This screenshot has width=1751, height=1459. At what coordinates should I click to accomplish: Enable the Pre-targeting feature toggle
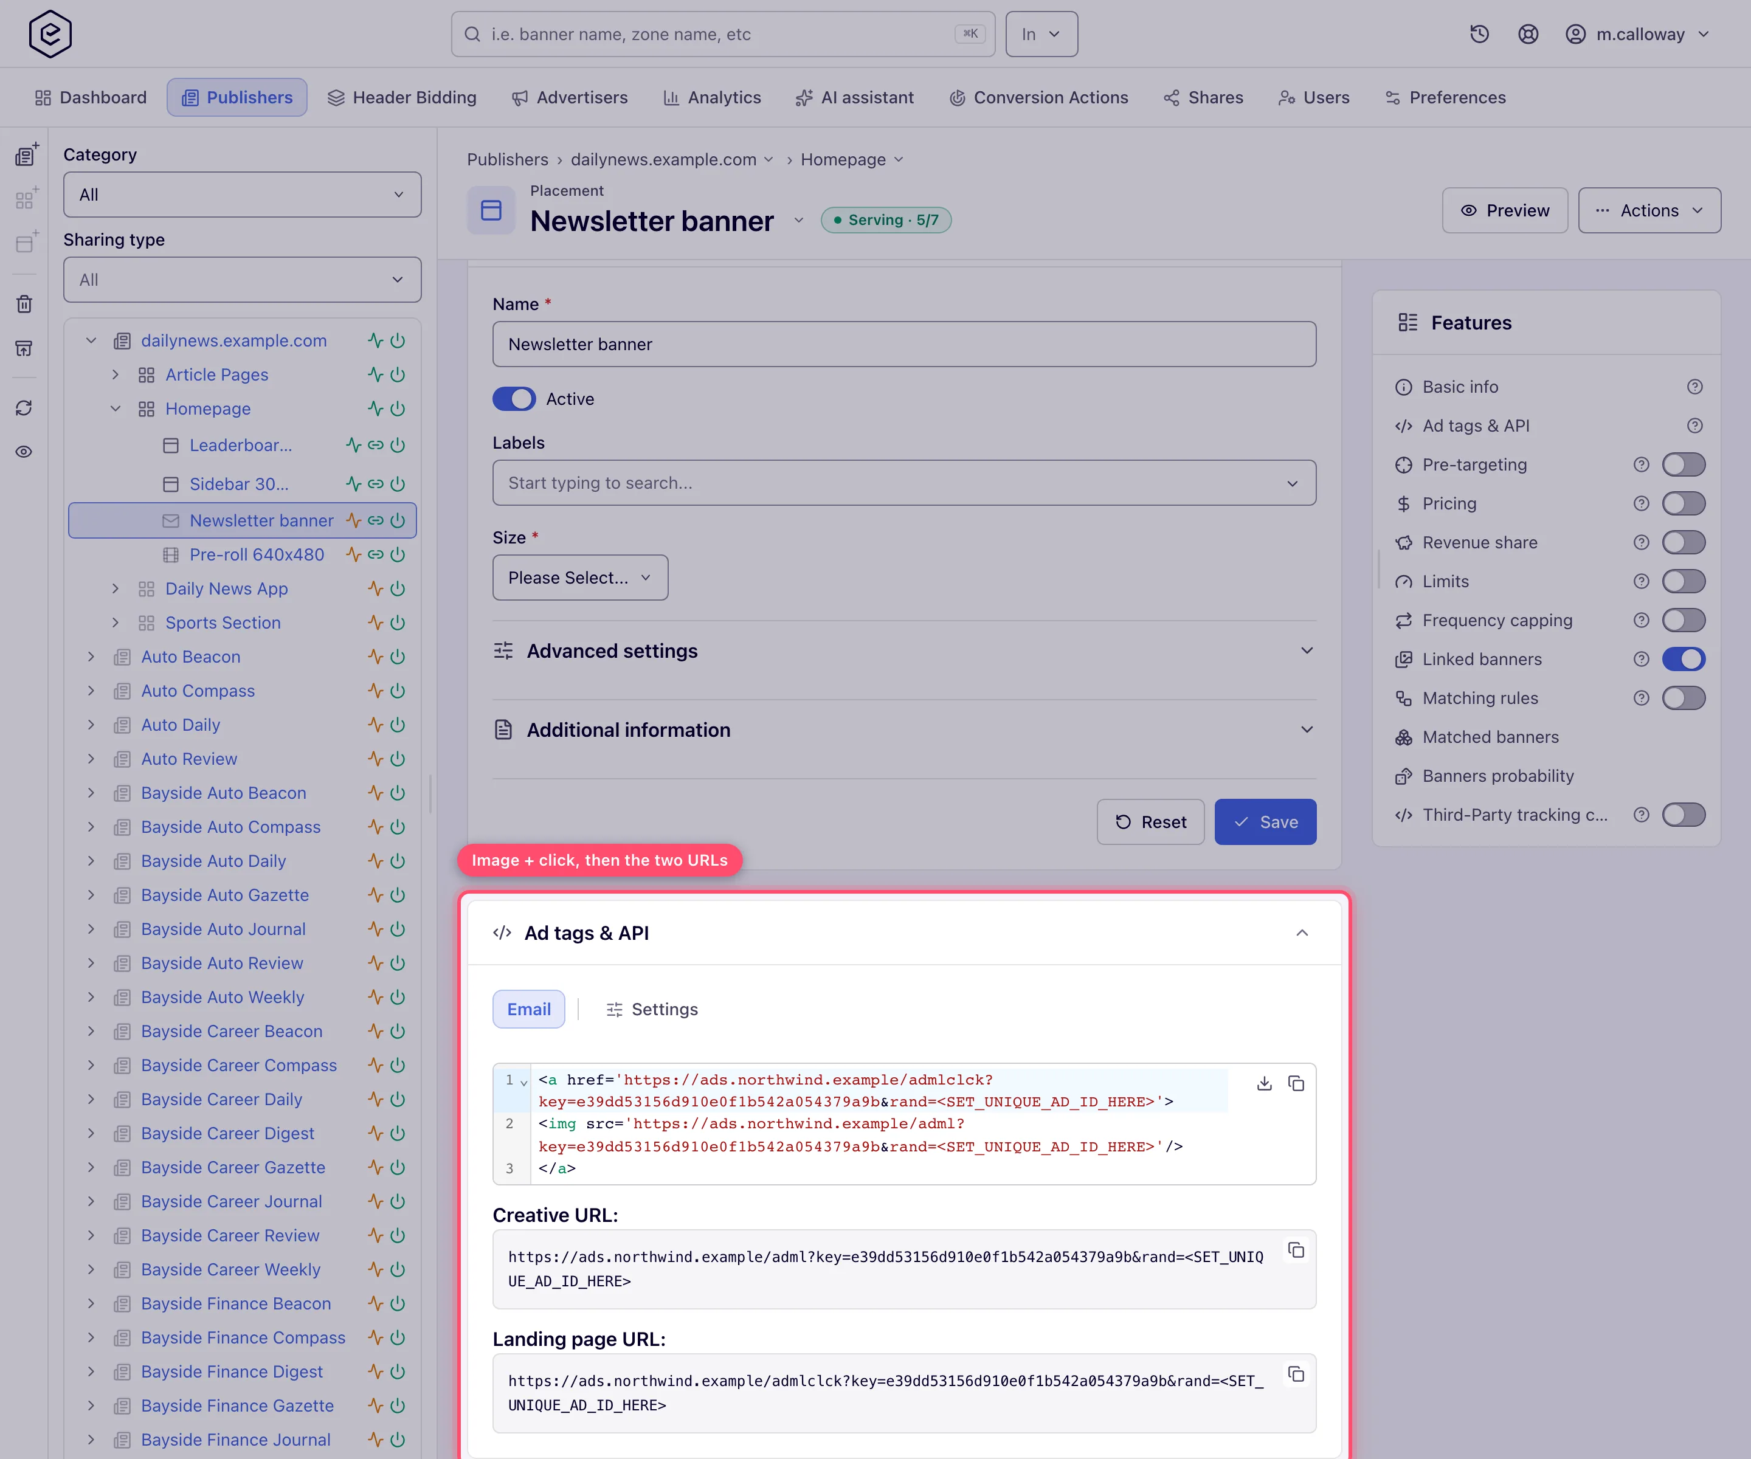tap(1684, 464)
